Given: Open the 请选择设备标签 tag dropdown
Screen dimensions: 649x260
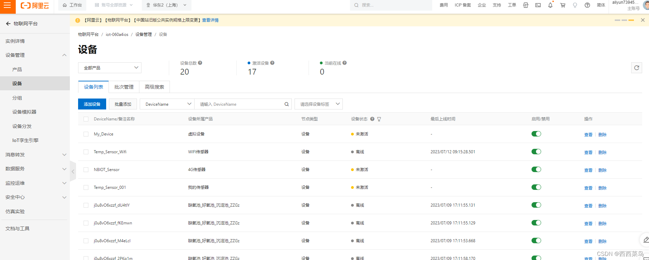Looking at the screenshot, I should coord(319,104).
